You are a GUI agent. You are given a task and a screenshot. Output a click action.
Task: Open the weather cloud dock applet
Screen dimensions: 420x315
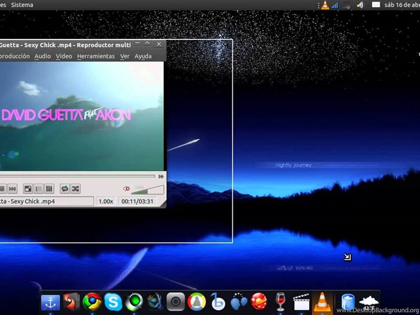coord(369,303)
